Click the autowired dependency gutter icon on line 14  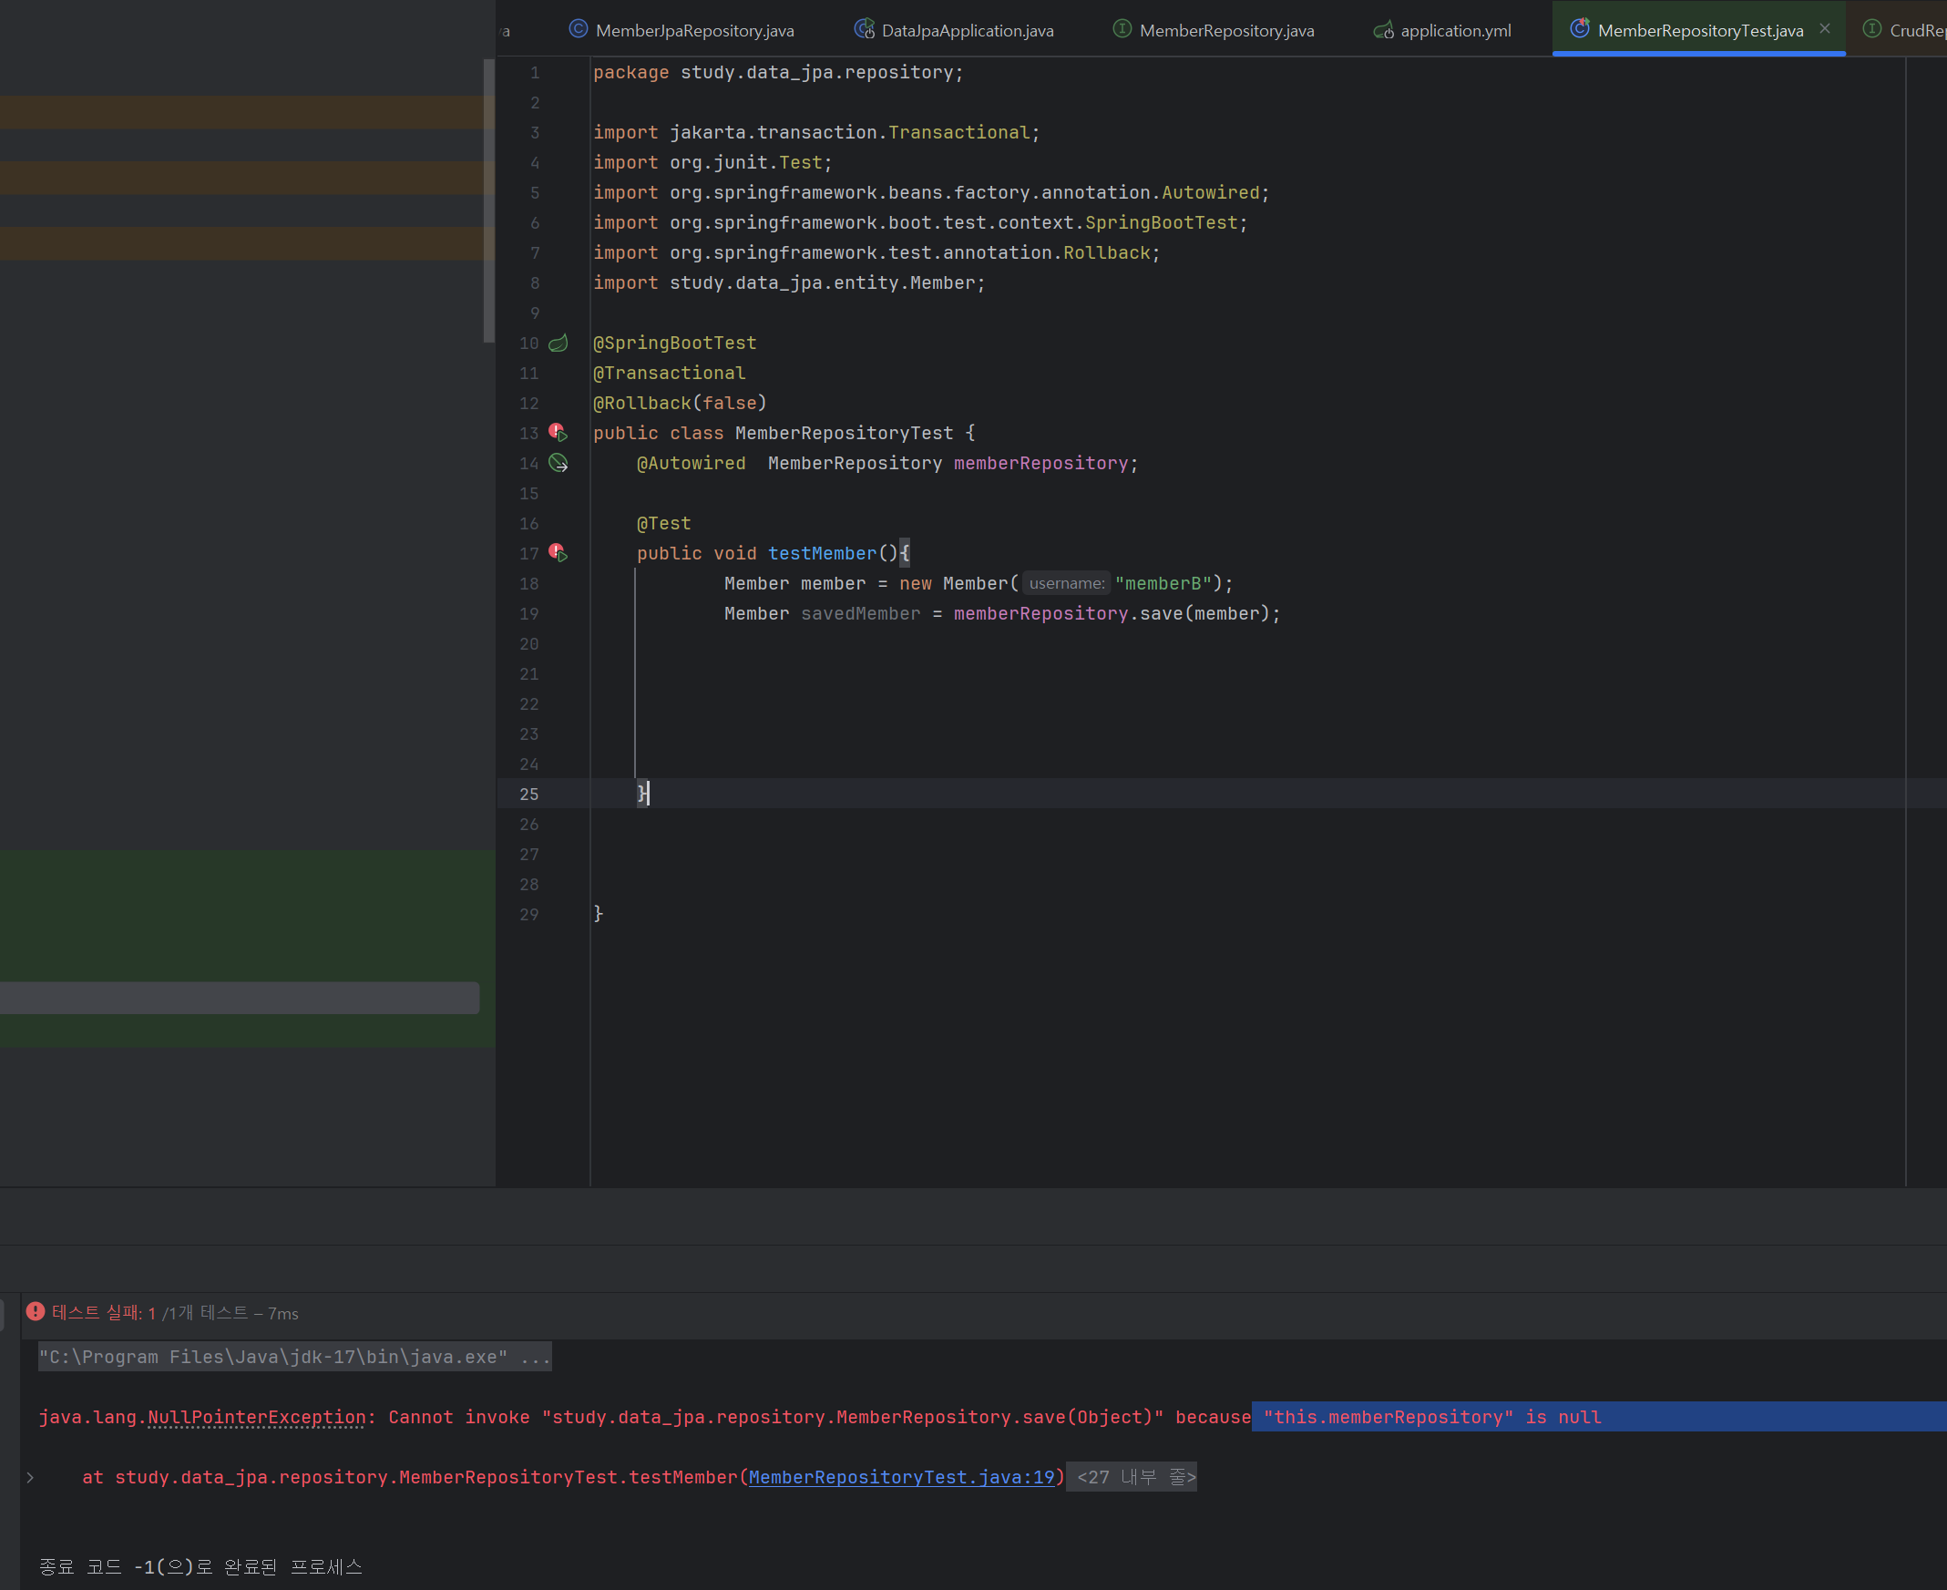pos(558,463)
